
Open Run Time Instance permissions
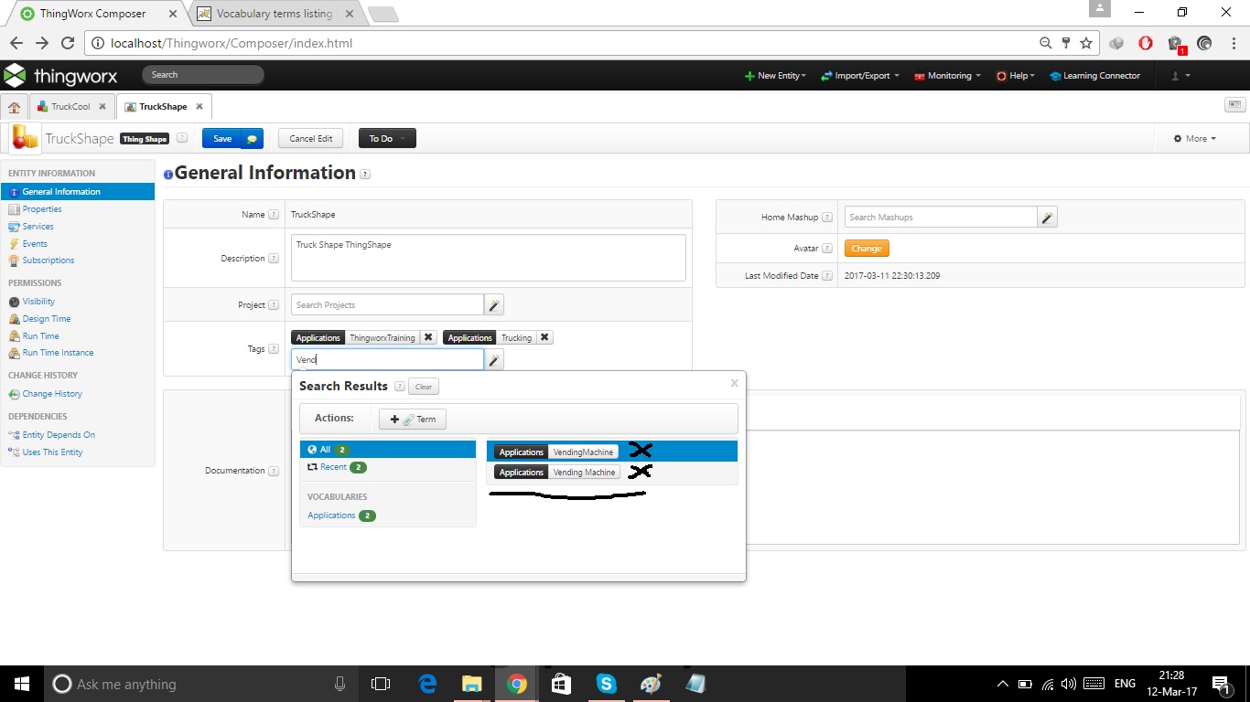(58, 353)
